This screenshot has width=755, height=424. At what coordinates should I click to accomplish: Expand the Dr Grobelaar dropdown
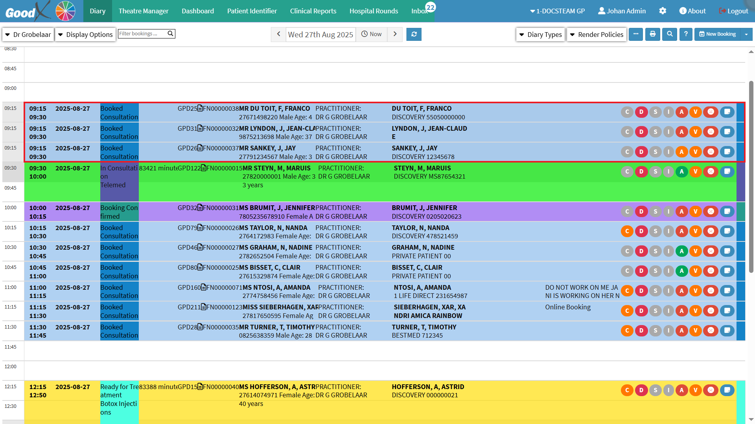pyautogui.click(x=28, y=35)
